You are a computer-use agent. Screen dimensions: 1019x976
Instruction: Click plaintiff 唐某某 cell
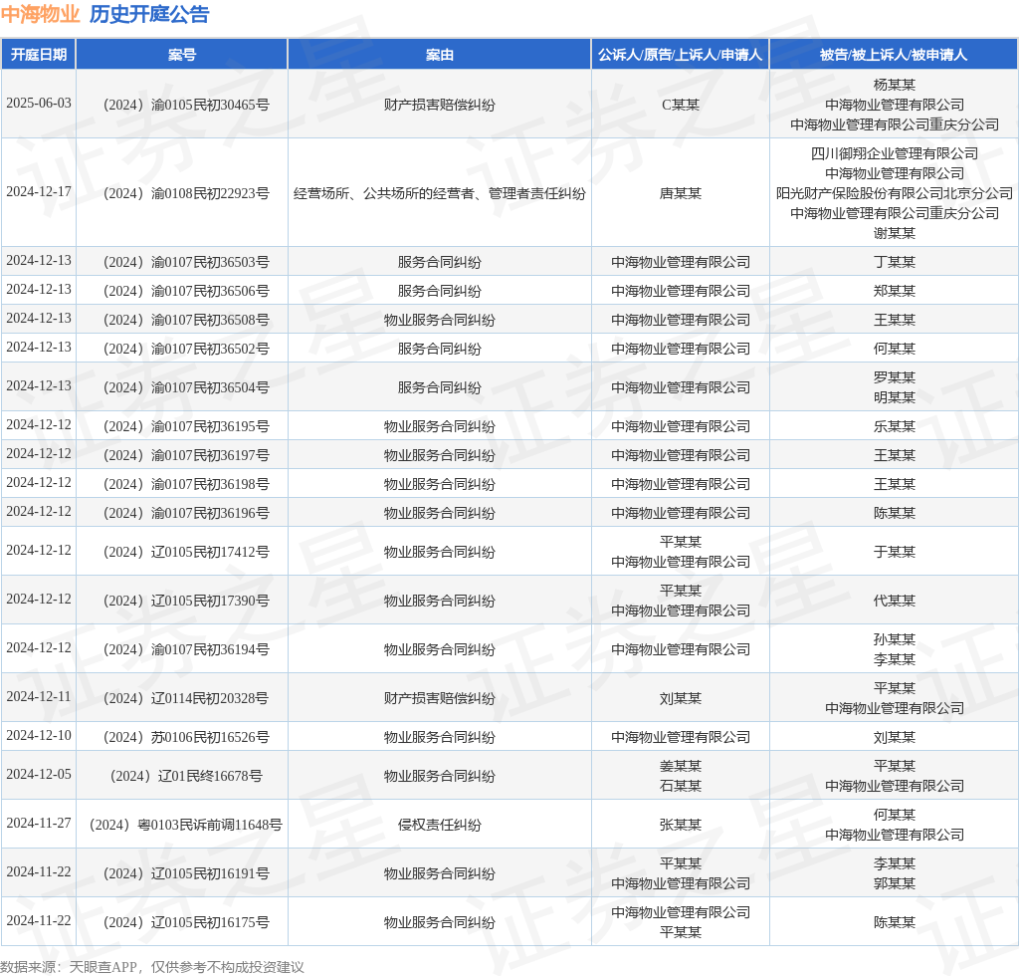coord(681,193)
